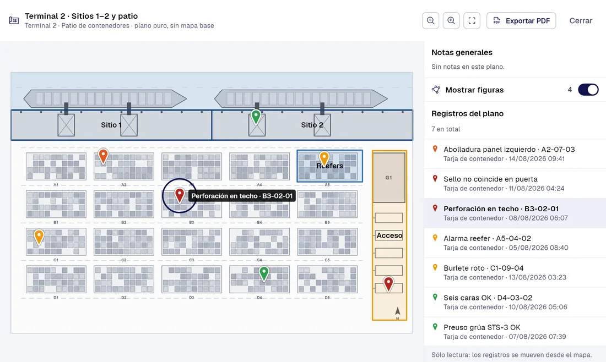The height and width of the screenshot is (362, 606).
Task: Click container block C4
Action: click(259, 242)
